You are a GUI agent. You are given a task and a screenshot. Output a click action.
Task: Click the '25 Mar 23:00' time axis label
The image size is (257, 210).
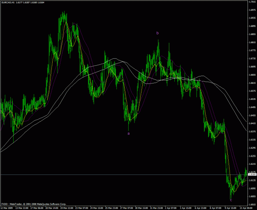[111, 208]
